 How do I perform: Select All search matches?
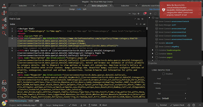144,24
